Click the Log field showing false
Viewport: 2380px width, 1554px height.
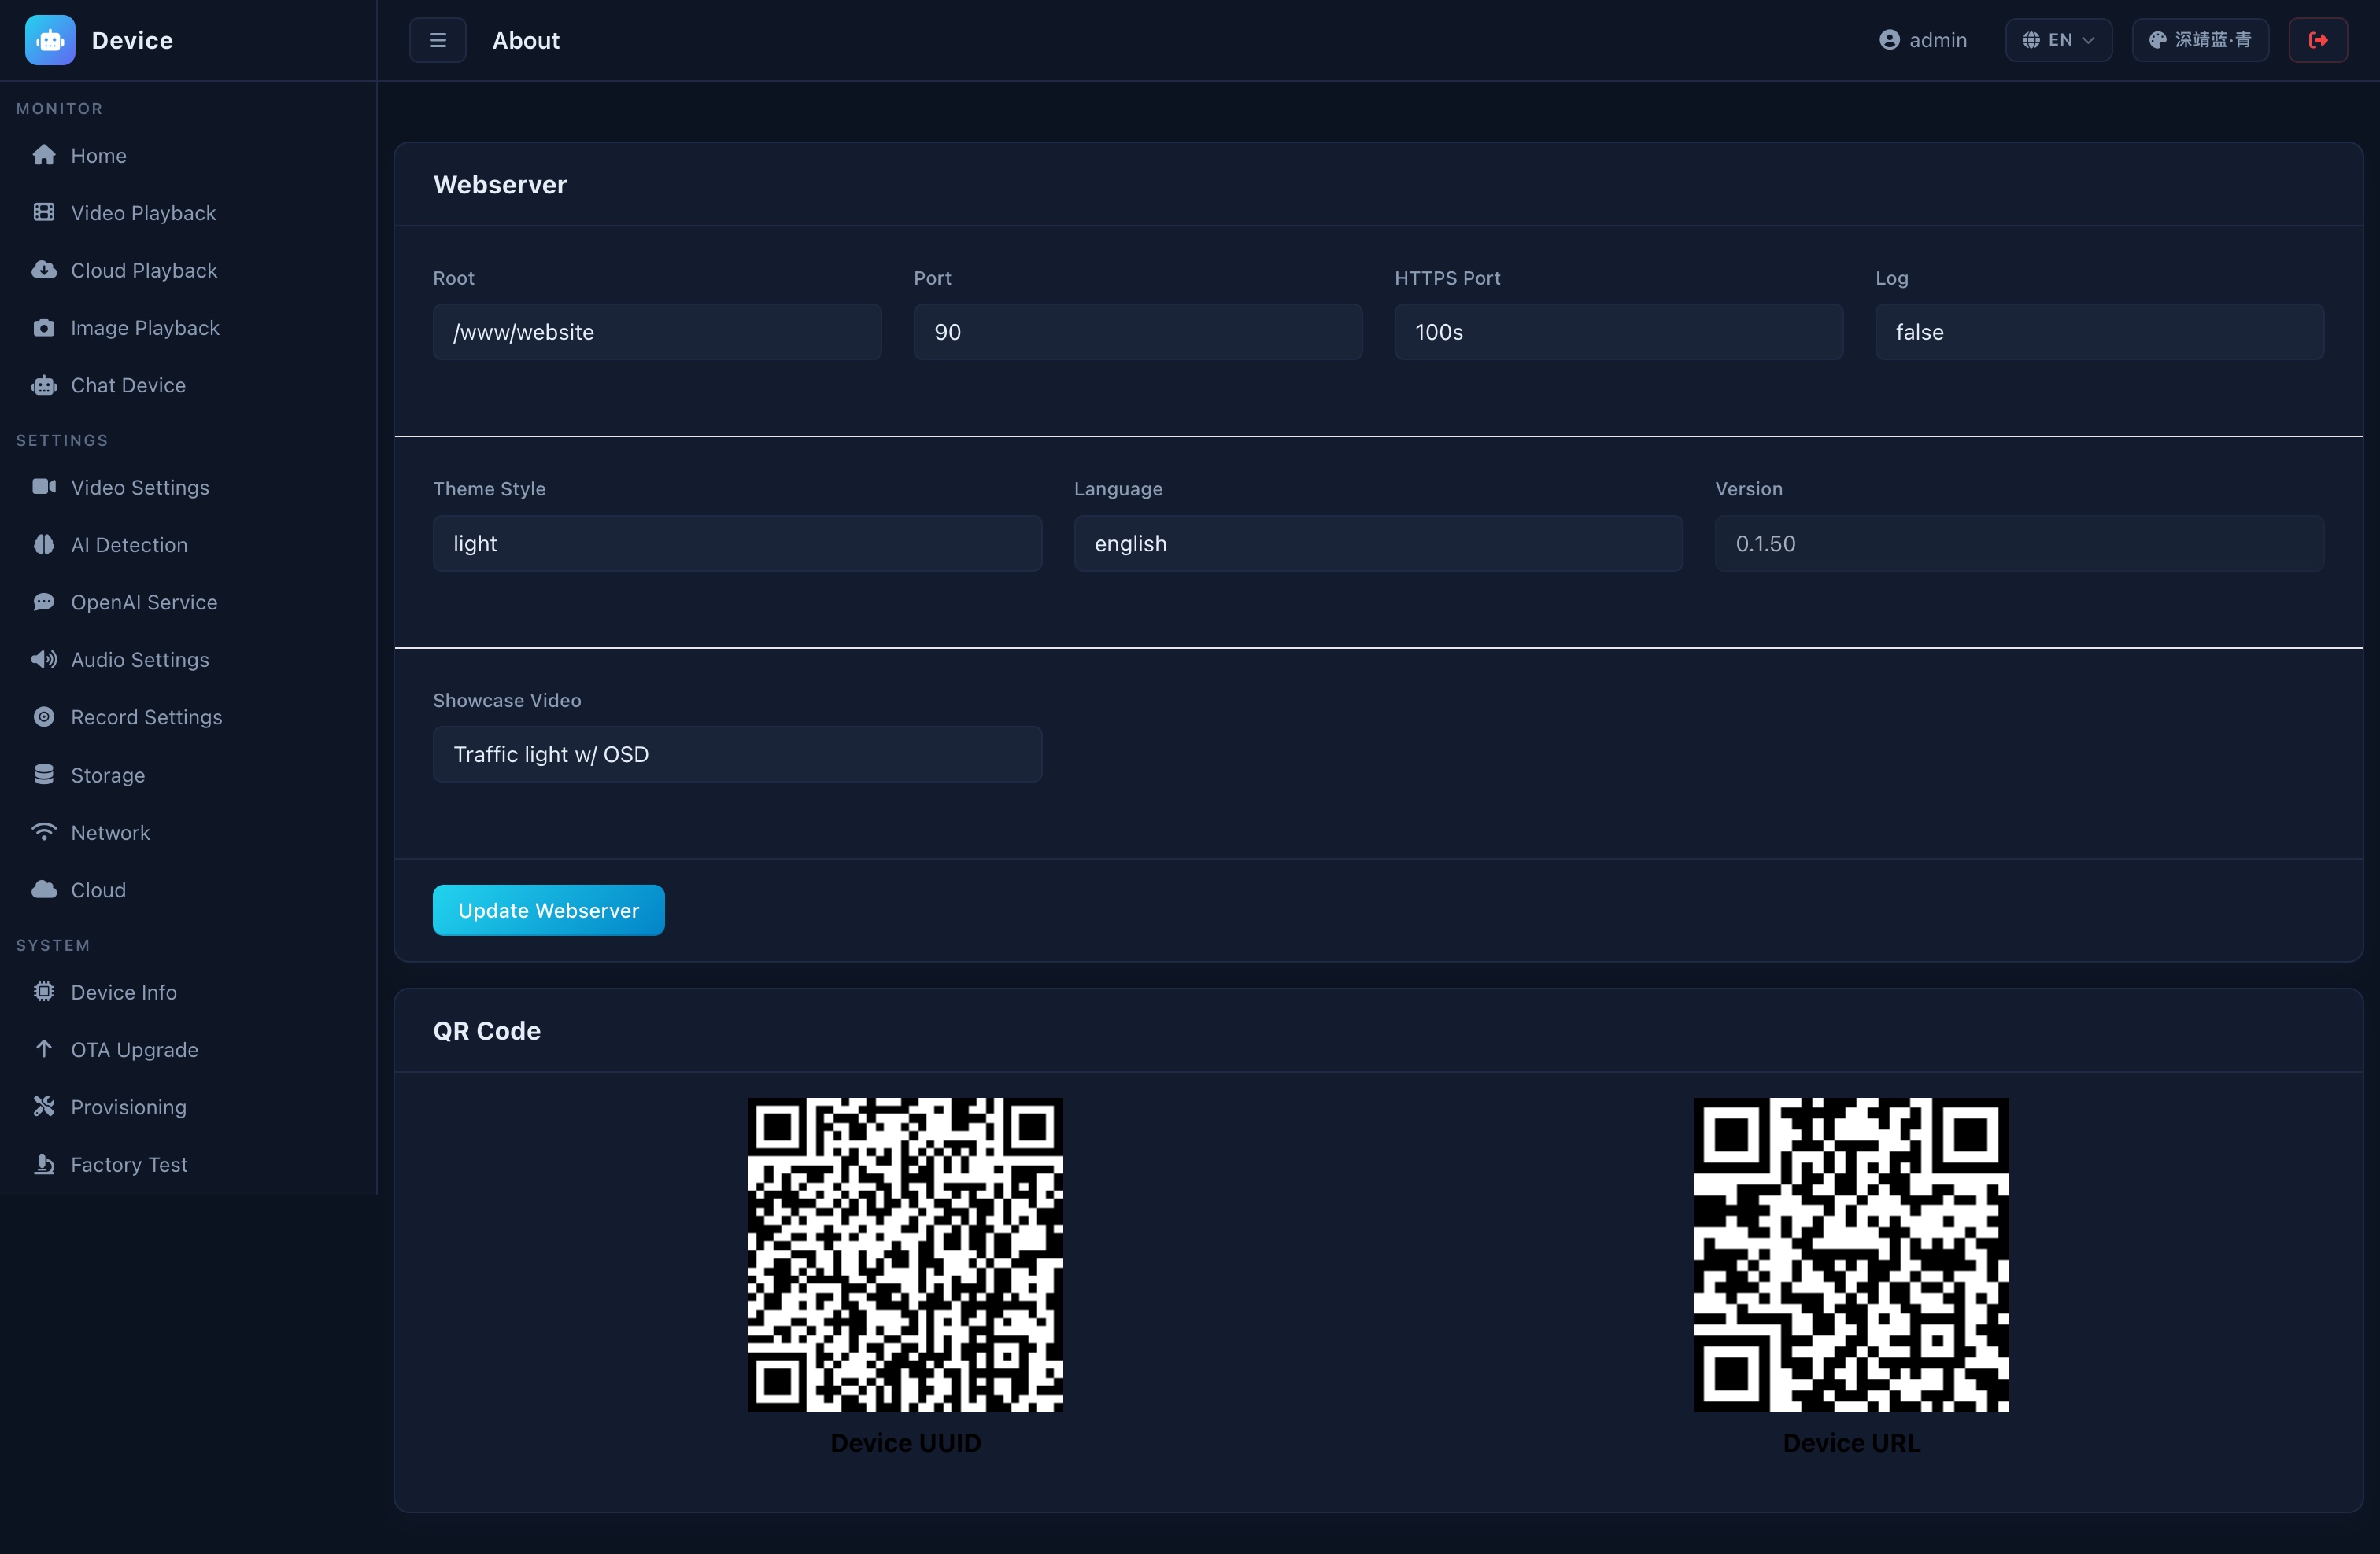(2099, 332)
